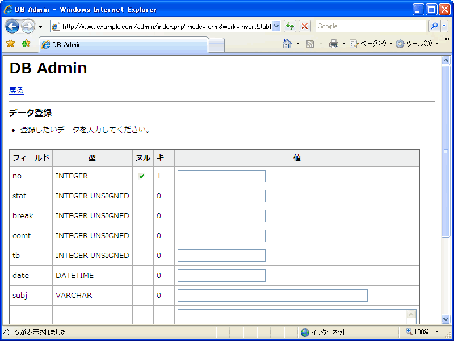The width and height of the screenshot is (454, 341).
Task: Select the DB Admin tab
Action: click(123, 45)
